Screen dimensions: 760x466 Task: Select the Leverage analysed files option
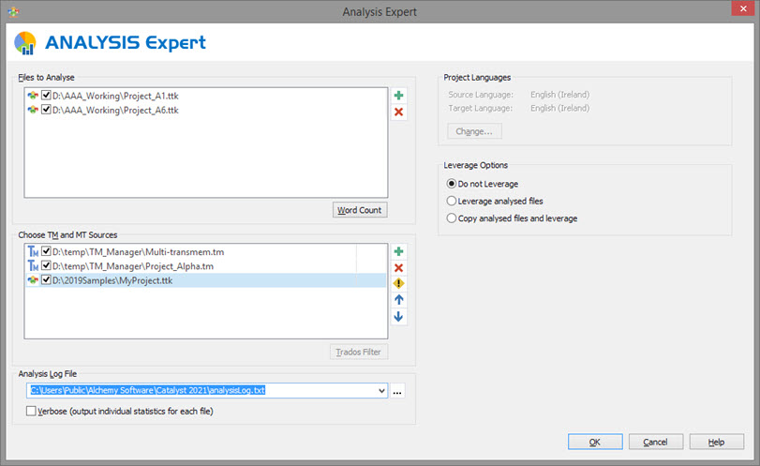pos(452,201)
